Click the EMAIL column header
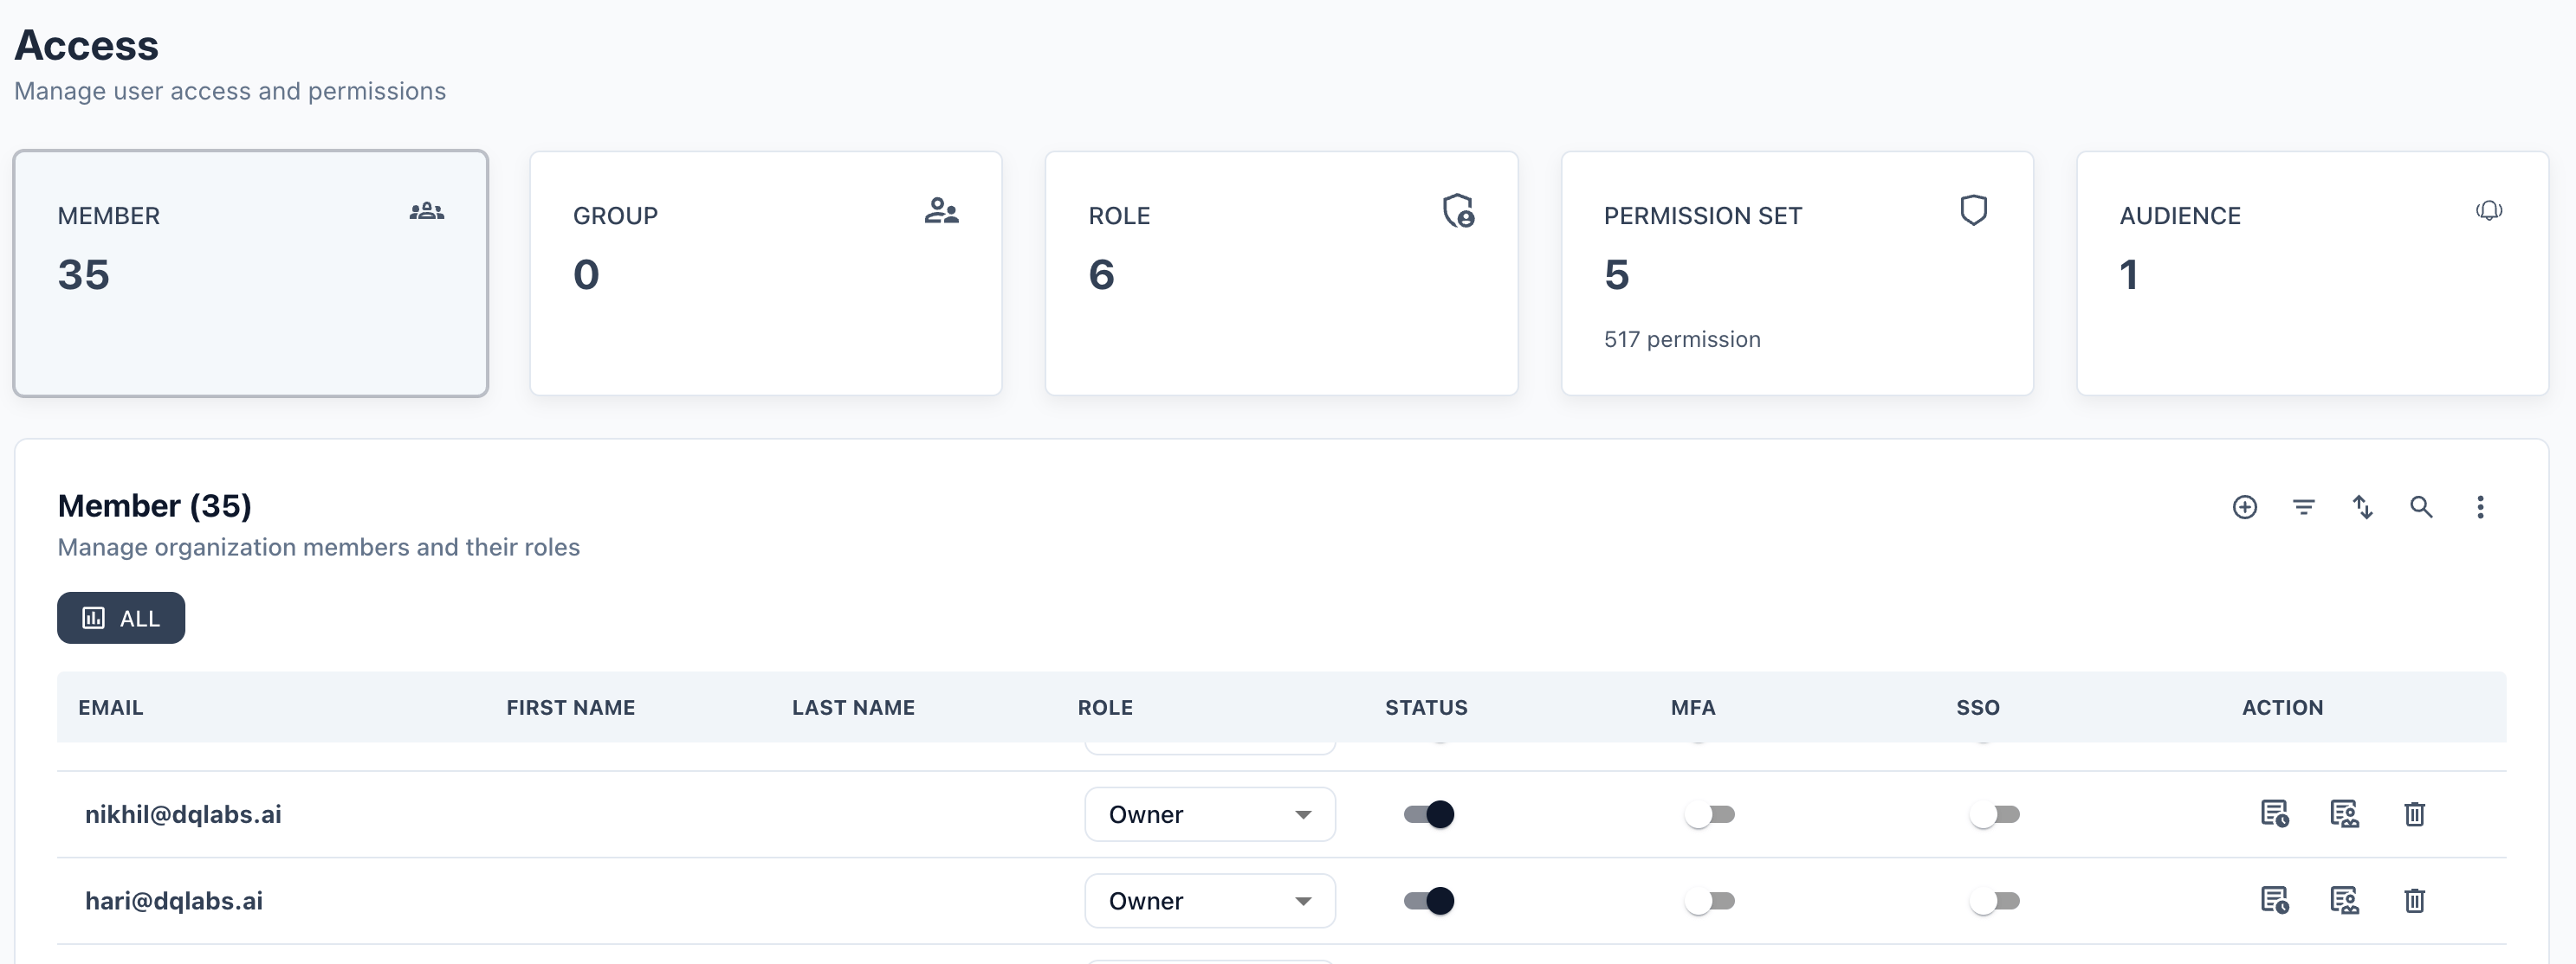2576x964 pixels. click(111, 707)
